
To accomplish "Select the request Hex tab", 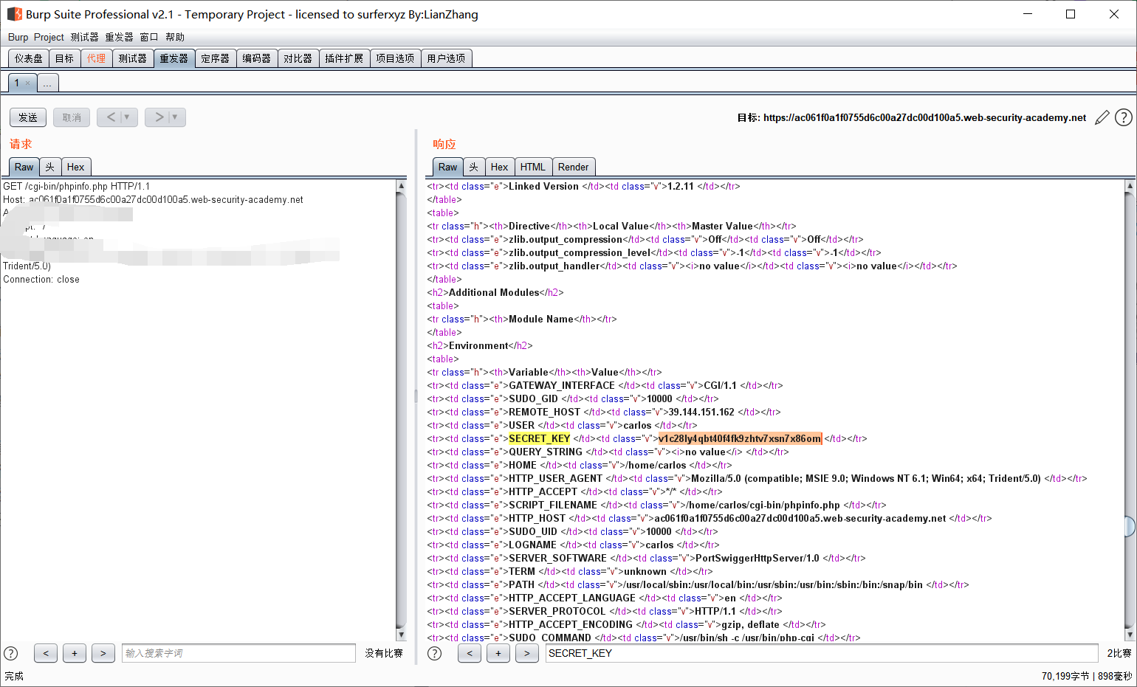I will 76,167.
